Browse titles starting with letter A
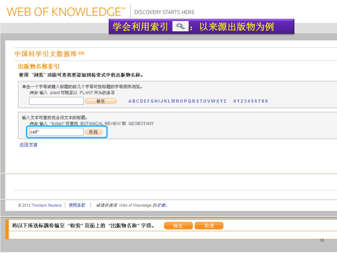 point(130,101)
